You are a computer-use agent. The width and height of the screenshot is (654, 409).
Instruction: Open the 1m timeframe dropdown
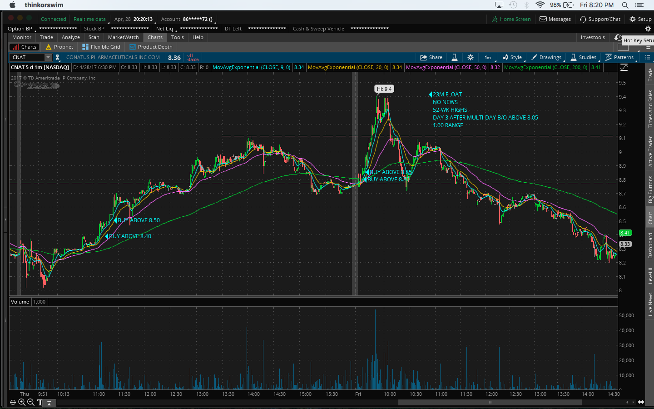tap(488, 57)
